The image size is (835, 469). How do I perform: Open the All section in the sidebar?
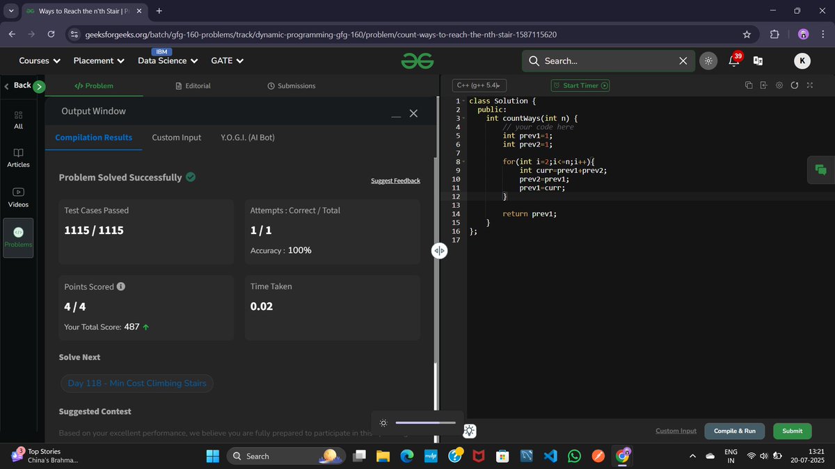[18, 120]
